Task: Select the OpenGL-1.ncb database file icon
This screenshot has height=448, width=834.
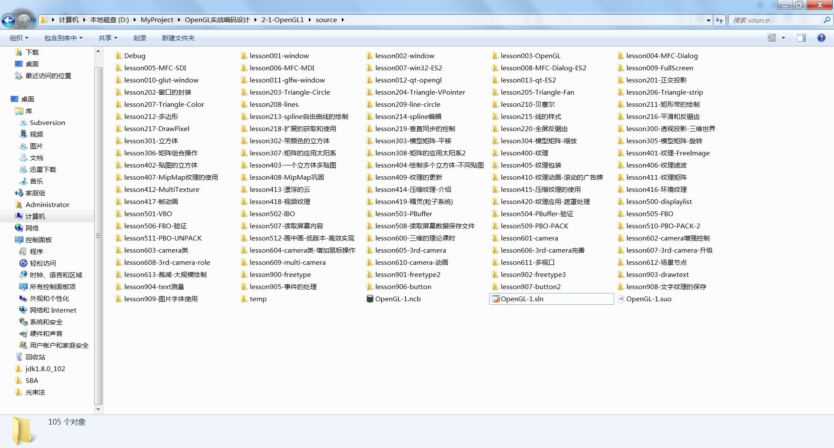Action: [x=370, y=299]
